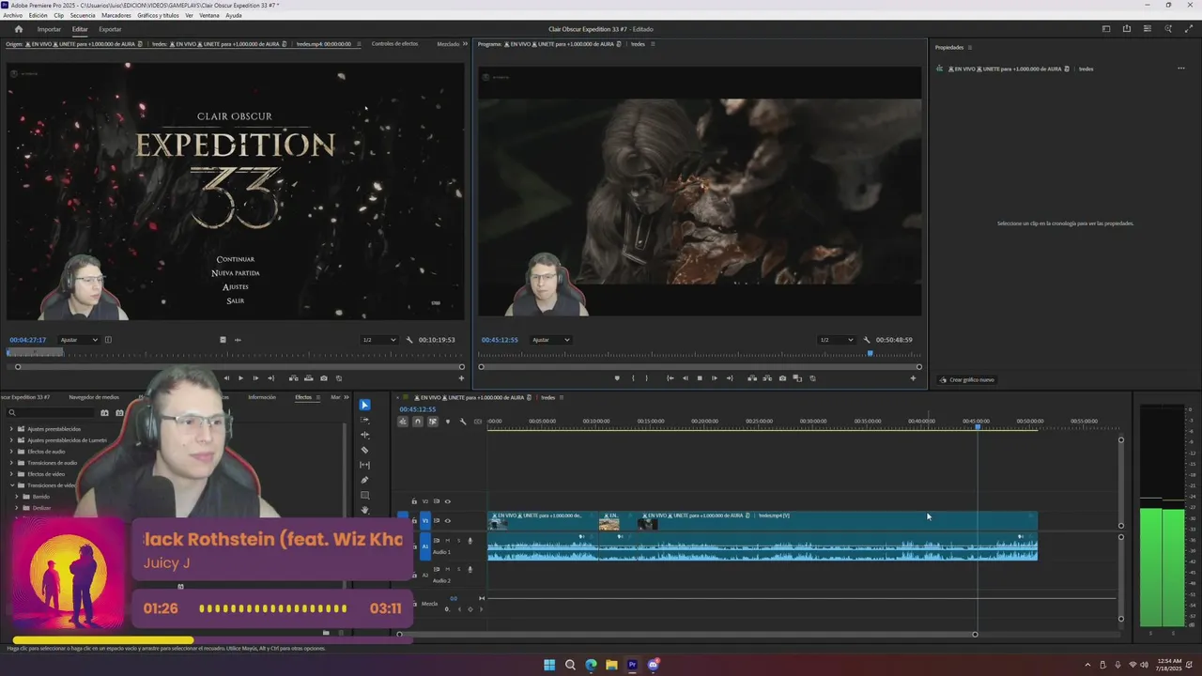Open Source monitor resolution dropdown 1/2
The image size is (1202, 676).
379,340
